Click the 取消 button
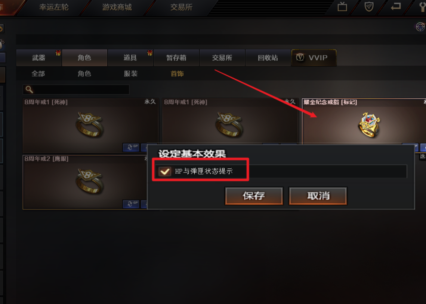This screenshot has height=304, width=426. click(x=318, y=196)
